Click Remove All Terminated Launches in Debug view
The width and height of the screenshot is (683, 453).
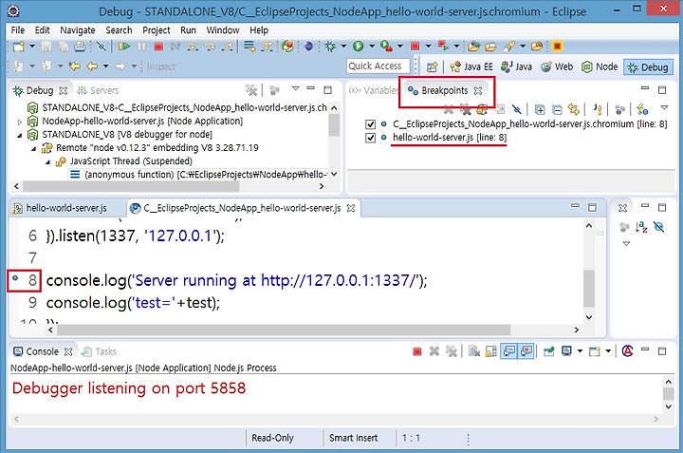tap(251, 90)
